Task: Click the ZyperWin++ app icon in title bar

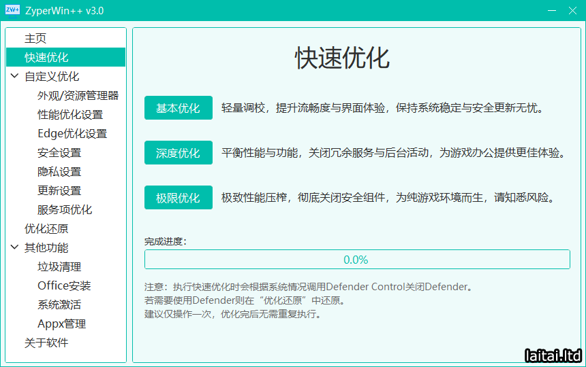Action: point(12,11)
